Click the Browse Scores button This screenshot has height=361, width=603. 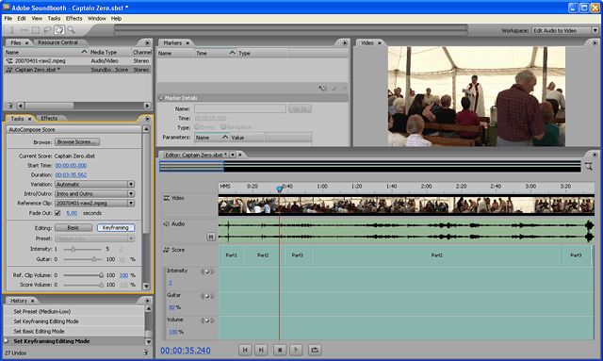pyautogui.click(x=77, y=142)
